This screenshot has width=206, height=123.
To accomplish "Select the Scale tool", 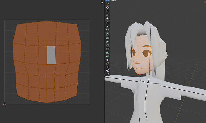I will 107,15.
